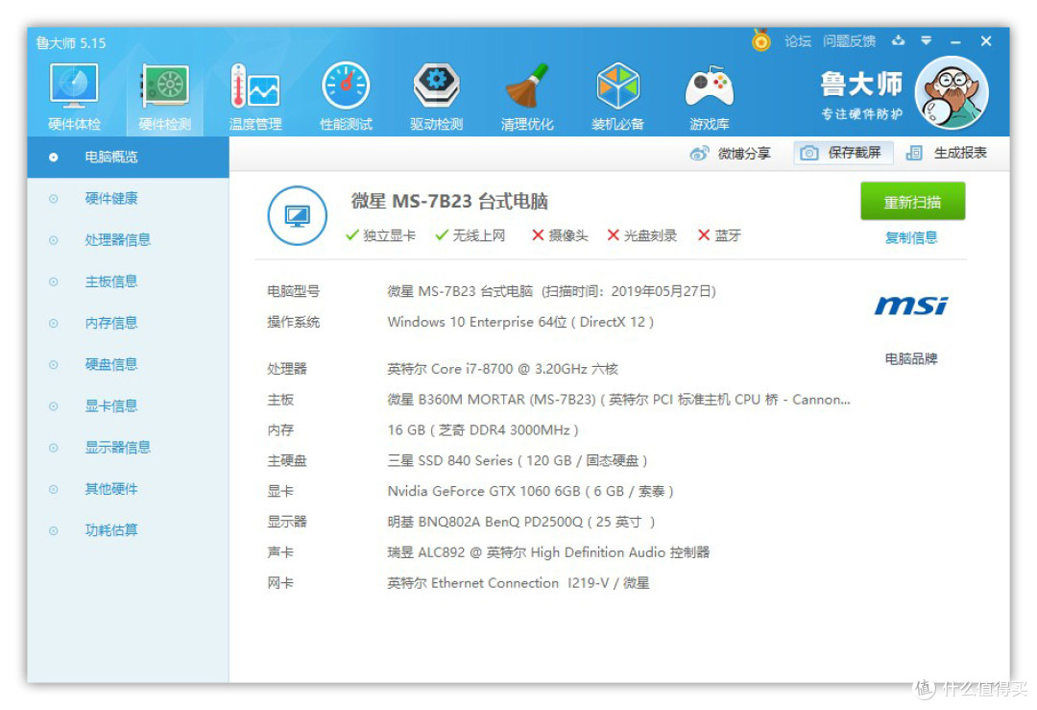Click 微星 B360M MORTAR motherboard value
Viewport: 1037px width, 710px height.
(x=618, y=400)
